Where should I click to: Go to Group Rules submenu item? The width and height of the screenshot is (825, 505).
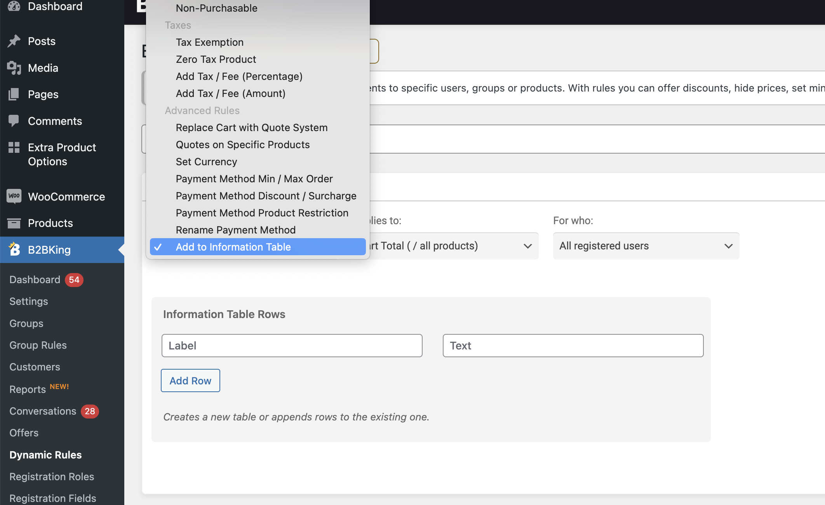38,345
